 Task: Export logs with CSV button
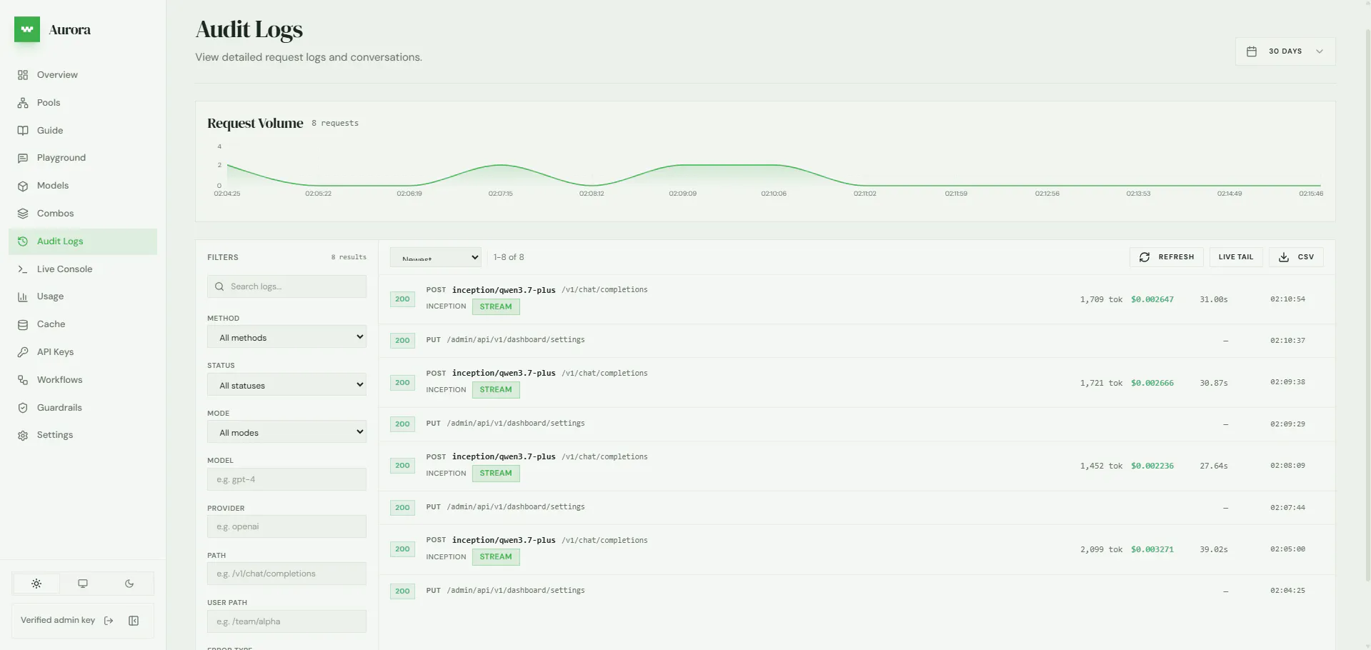point(1296,257)
